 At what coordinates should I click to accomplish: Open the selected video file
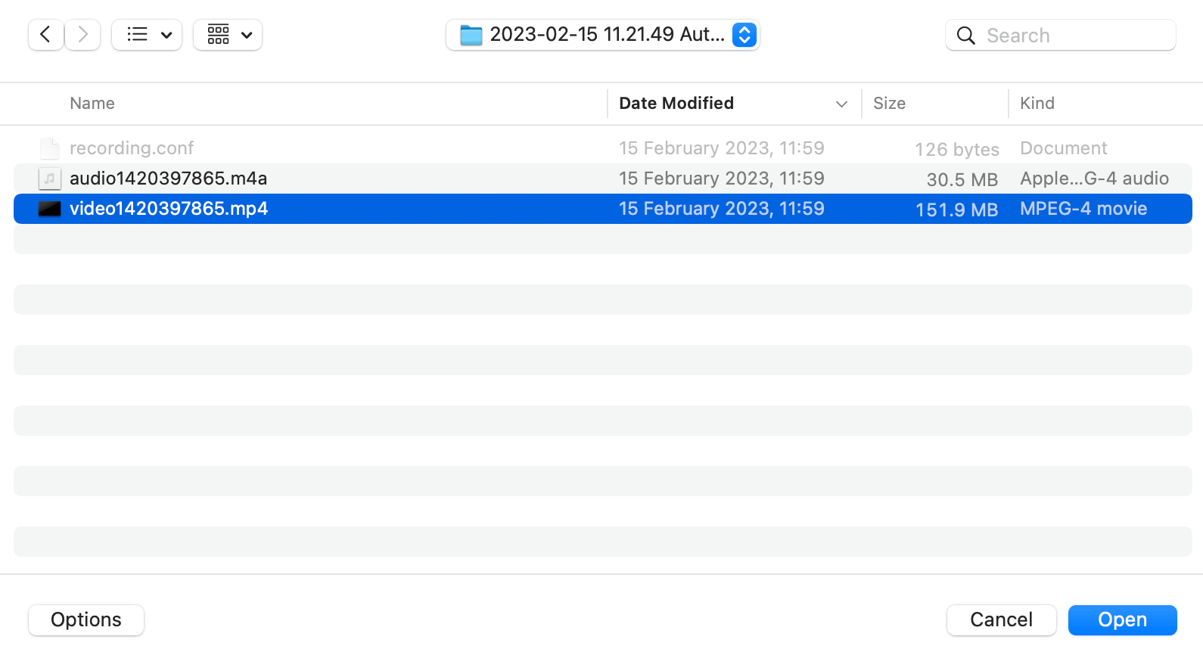point(1122,620)
